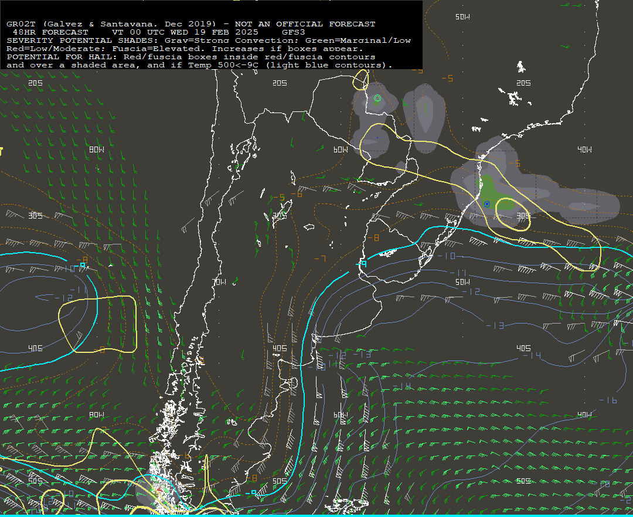Click the '50W' label above the header's right side

(462, 16)
